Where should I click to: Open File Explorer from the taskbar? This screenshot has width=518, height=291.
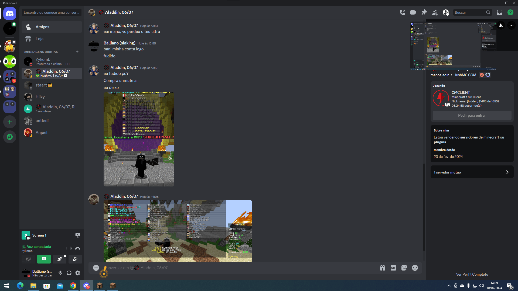click(33, 286)
